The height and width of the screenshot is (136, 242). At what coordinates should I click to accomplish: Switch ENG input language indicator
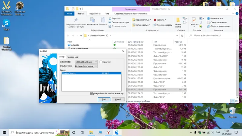[x=217, y=132]
